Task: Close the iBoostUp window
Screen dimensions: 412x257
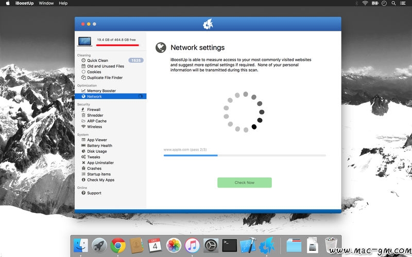Action: pos(83,24)
